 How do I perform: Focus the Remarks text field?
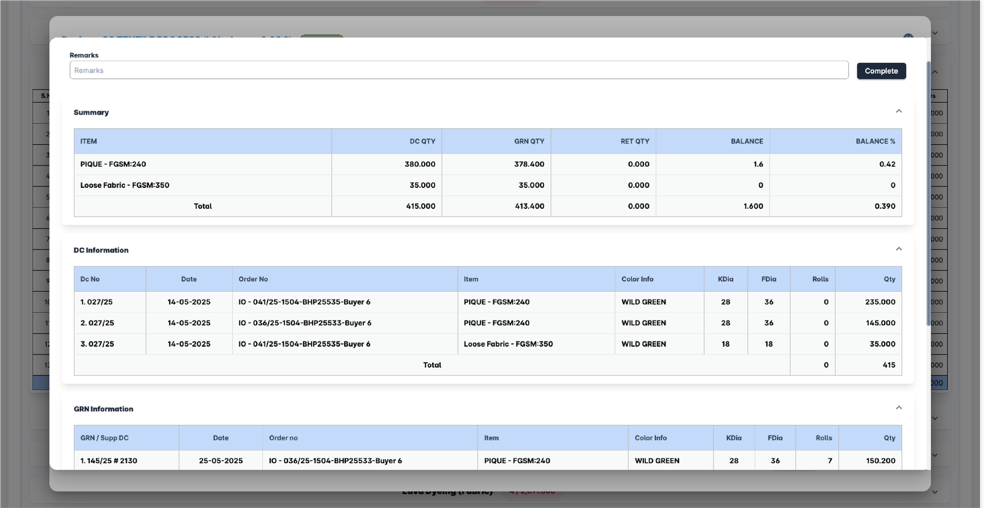point(459,70)
